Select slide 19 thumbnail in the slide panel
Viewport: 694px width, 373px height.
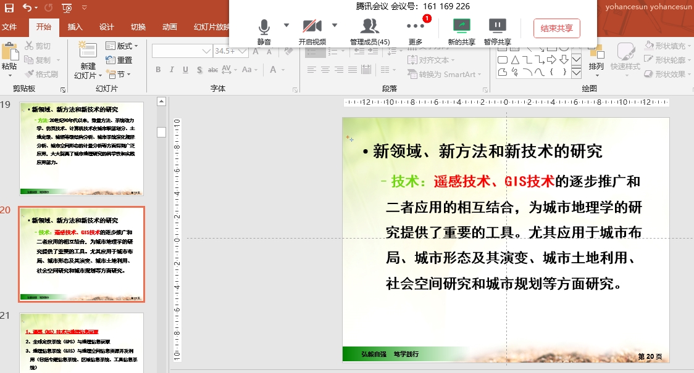(x=82, y=149)
